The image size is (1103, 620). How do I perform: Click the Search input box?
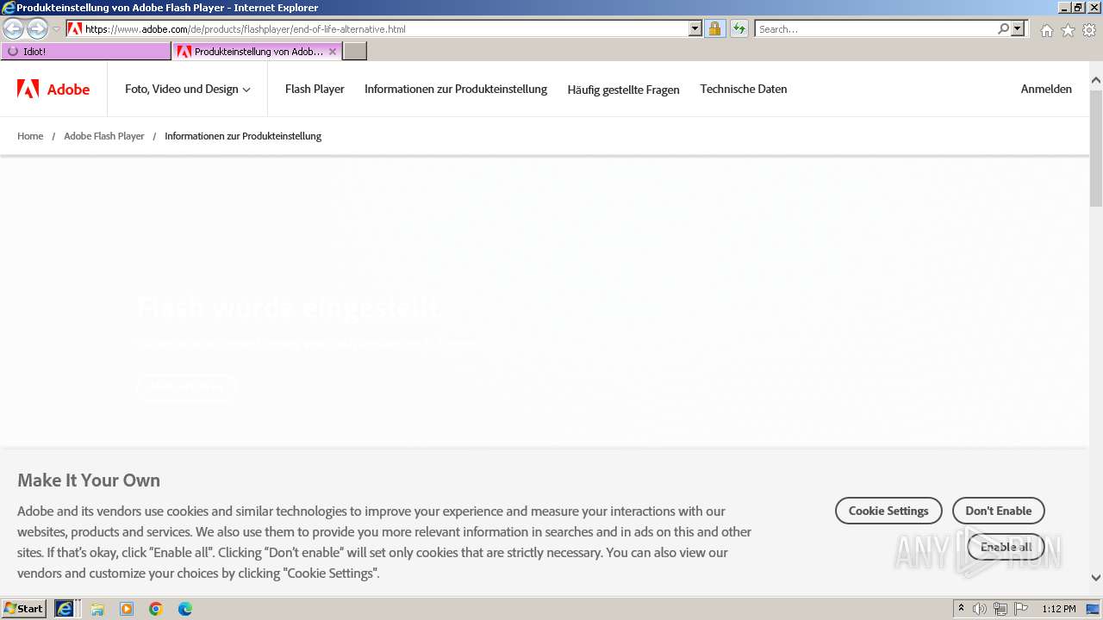(x=875, y=28)
